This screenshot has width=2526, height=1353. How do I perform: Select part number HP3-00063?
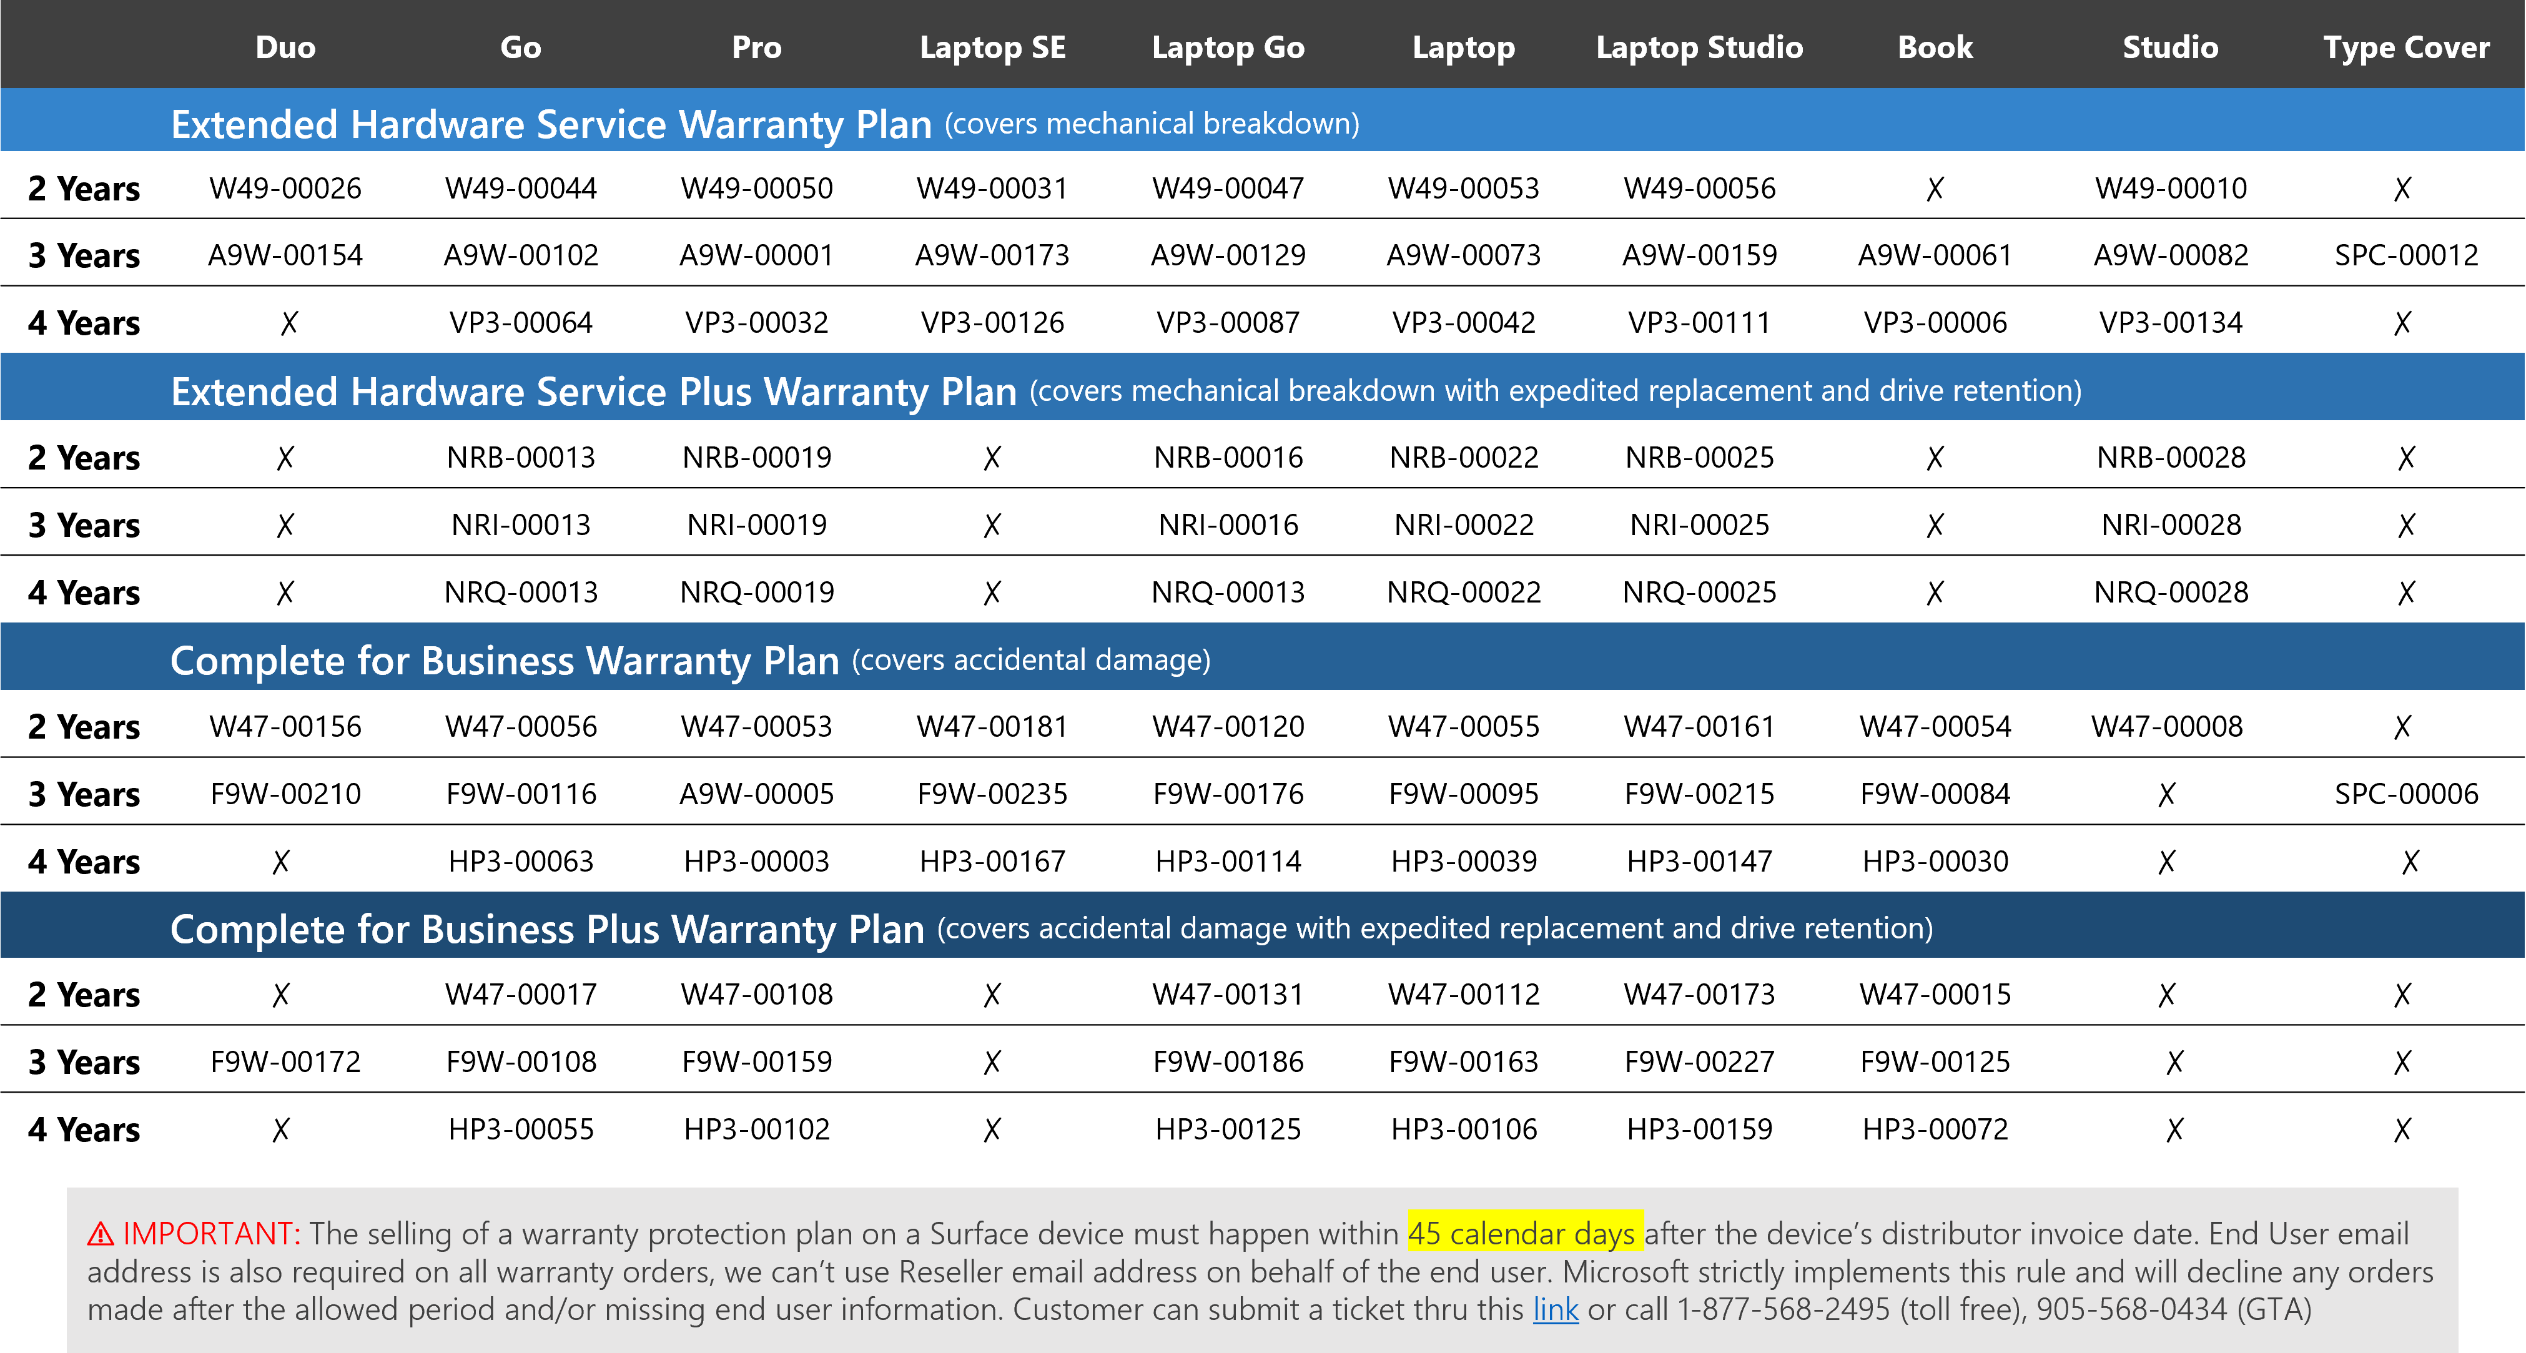(521, 862)
